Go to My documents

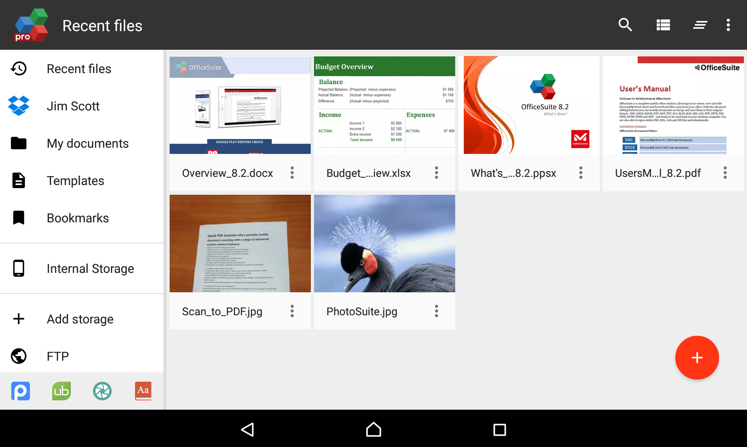[82, 143]
